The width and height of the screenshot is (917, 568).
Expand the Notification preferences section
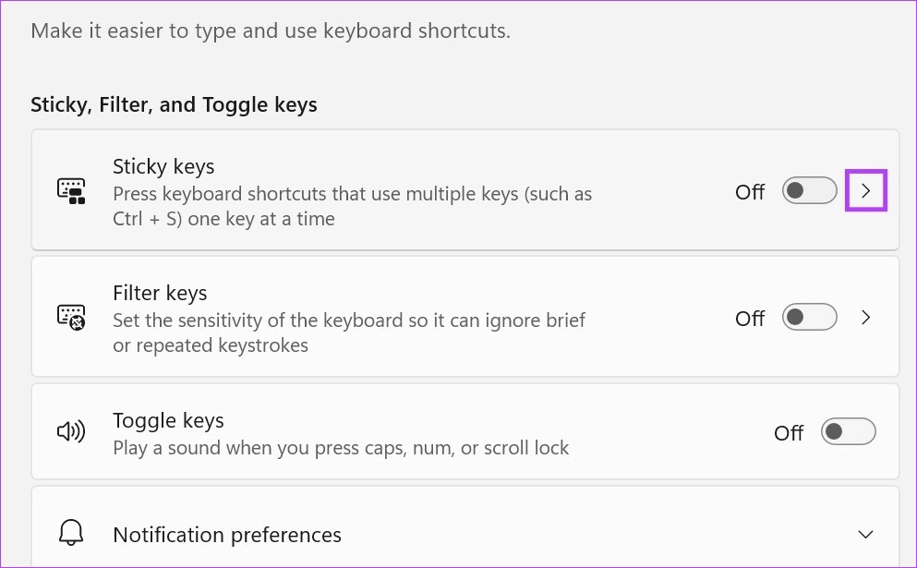865,534
